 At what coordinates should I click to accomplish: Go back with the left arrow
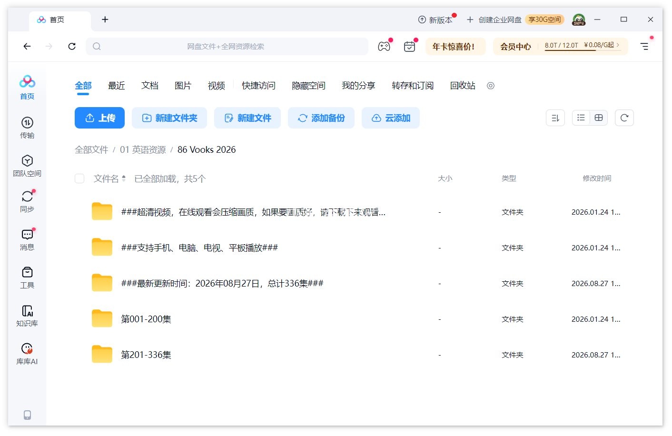27,46
